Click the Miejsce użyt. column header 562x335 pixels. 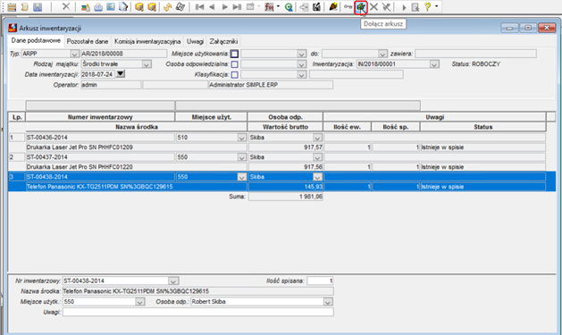point(212,117)
